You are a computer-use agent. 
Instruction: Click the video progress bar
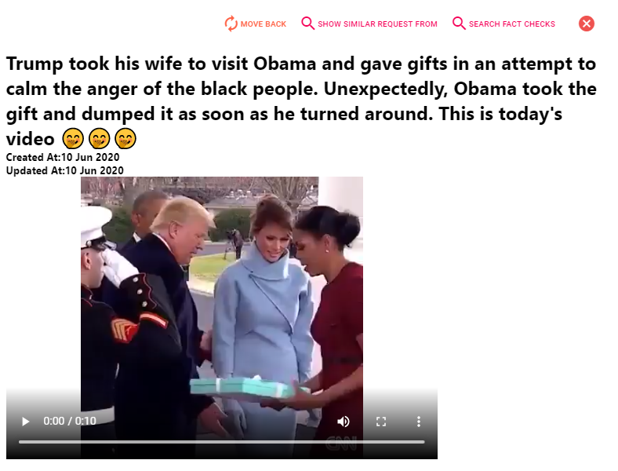point(221,442)
